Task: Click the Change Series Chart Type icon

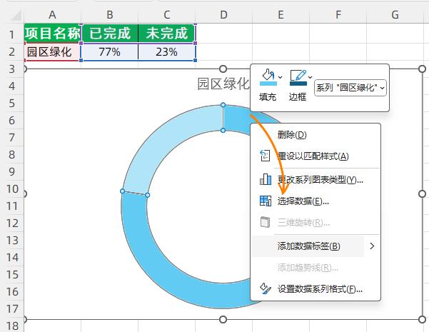Action: click(266, 179)
